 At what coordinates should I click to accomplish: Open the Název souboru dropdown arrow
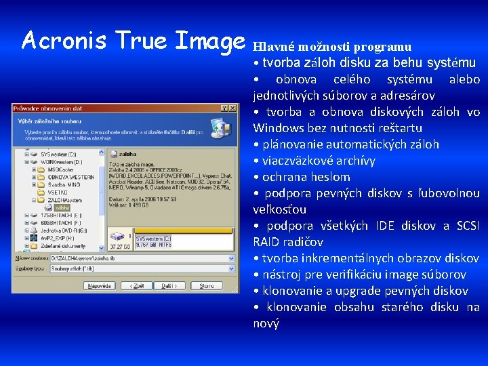click(231, 259)
